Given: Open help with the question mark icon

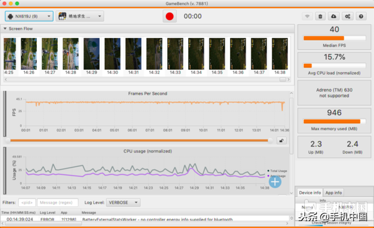Looking at the screenshot, I should [x=361, y=16].
